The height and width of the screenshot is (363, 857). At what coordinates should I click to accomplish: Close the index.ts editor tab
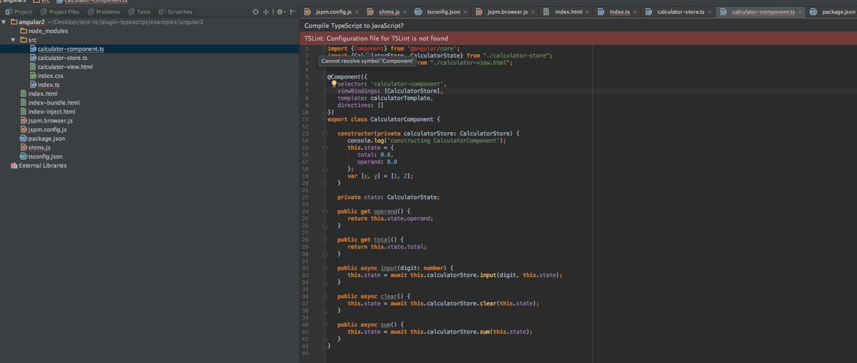coord(633,12)
